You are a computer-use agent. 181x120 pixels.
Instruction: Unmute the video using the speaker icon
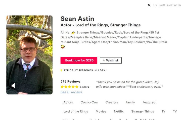point(13,86)
